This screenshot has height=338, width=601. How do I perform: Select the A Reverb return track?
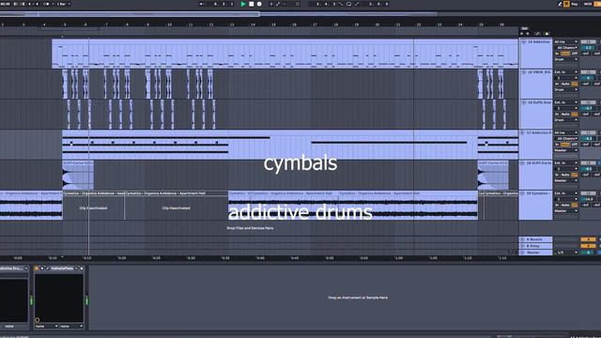pyautogui.click(x=535, y=239)
